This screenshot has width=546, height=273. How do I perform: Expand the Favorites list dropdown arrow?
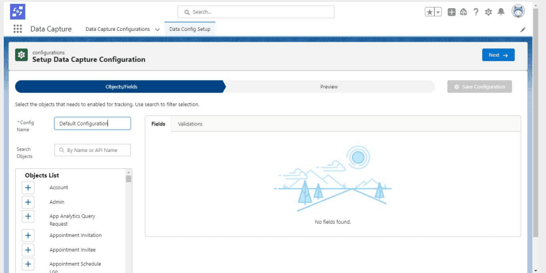click(438, 12)
